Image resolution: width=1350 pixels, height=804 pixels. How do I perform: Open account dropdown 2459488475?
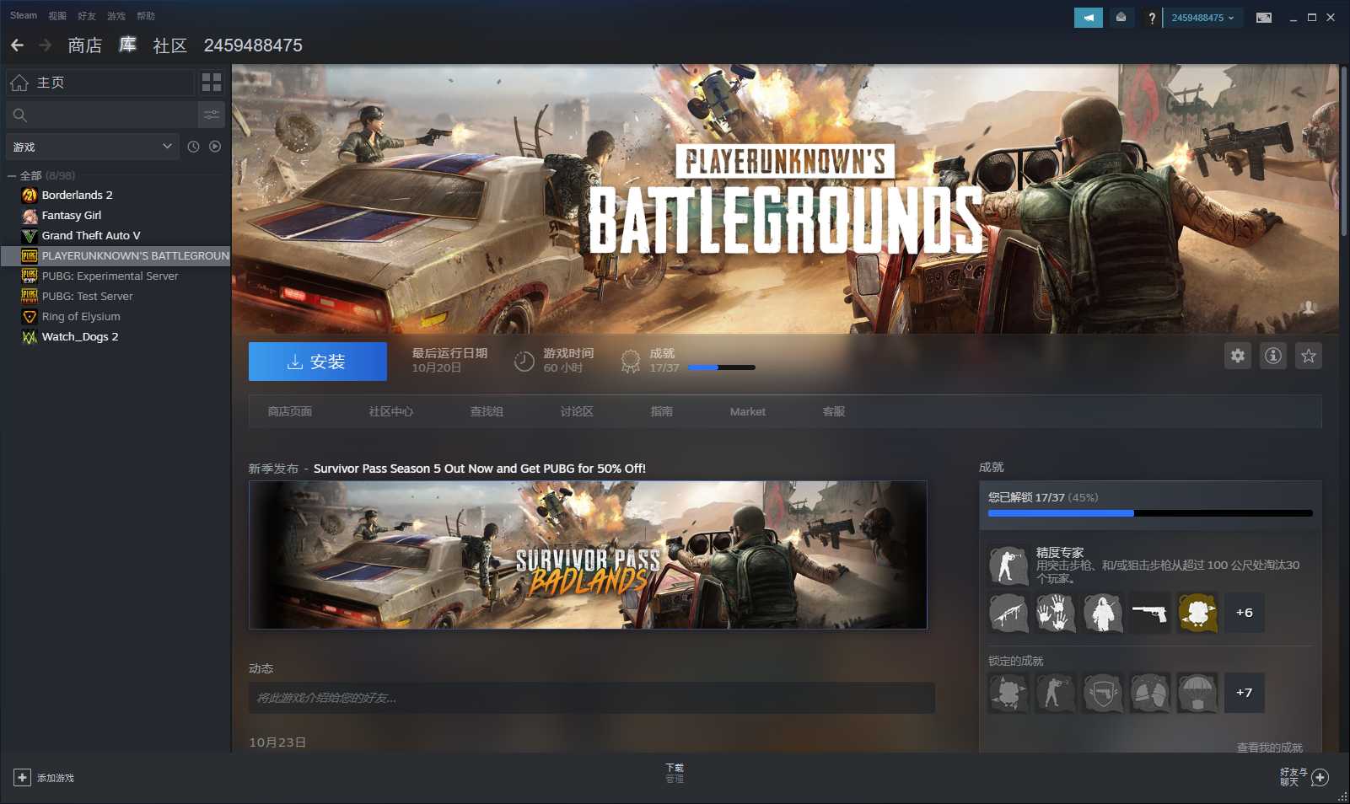tap(1202, 18)
